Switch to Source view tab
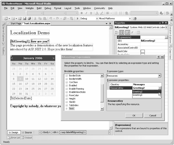This screenshot has width=174, height=145. click(27, 132)
